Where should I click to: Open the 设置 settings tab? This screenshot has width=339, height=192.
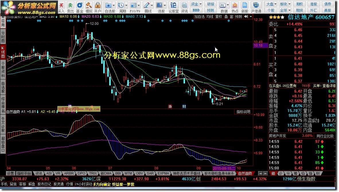(x=10, y=173)
